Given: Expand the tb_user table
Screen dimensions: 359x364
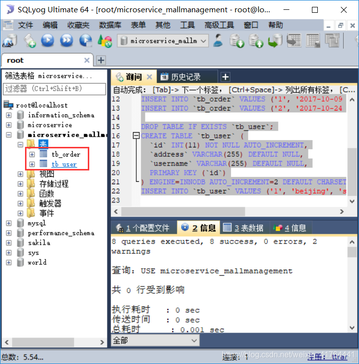Looking at the screenshot, I should pyautogui.click(x=32, y=165).
